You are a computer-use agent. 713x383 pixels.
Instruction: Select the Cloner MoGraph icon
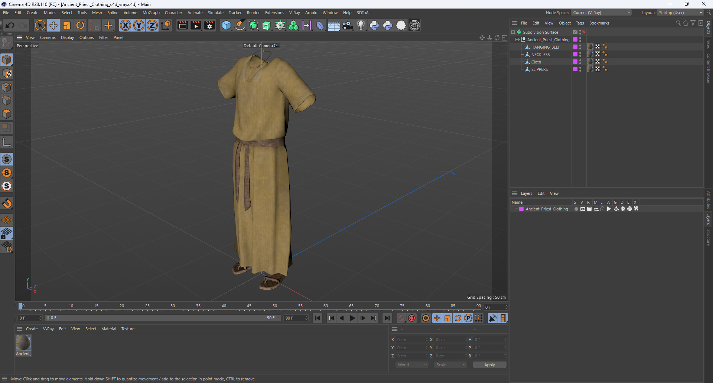coord(293,25)
